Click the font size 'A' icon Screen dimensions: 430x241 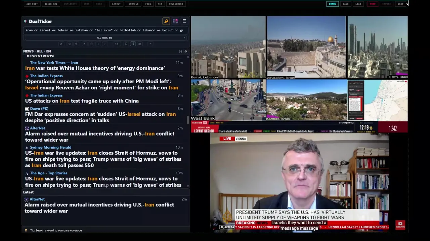point(61,44)
